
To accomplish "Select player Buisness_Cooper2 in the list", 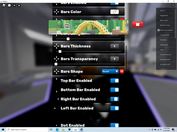I will (x=165, y=30).
